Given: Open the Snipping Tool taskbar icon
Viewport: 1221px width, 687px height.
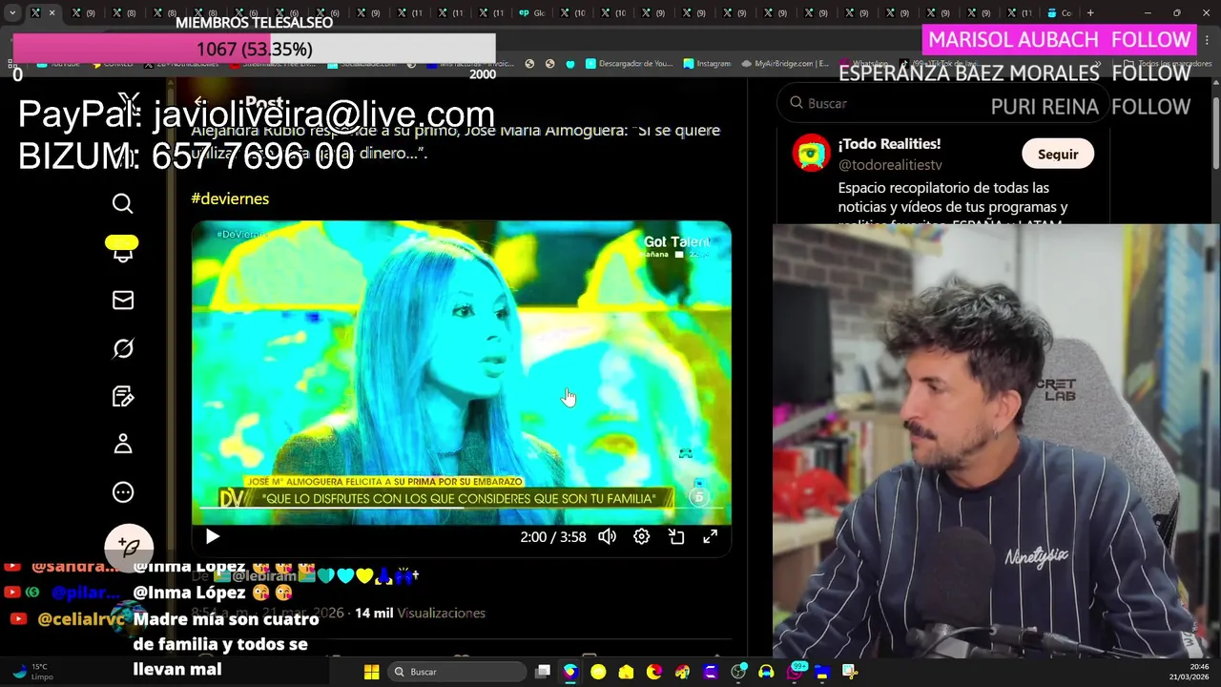Looking at the screenshot, I should click(849, 672).
